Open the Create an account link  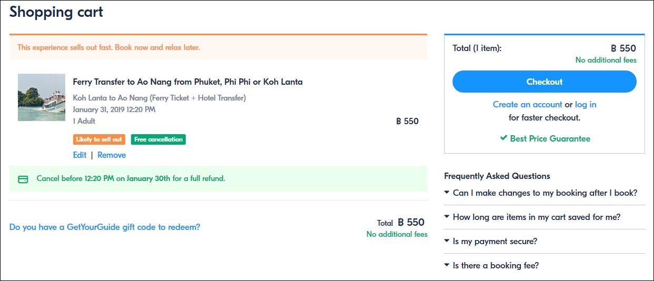click(x=528, y=105)
